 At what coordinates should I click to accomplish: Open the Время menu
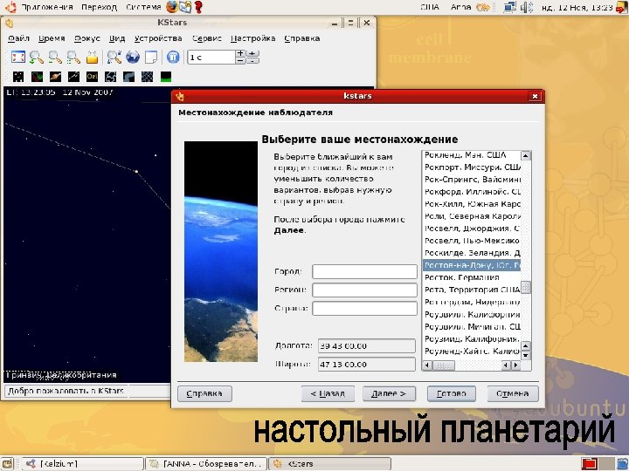click(52, 38)
